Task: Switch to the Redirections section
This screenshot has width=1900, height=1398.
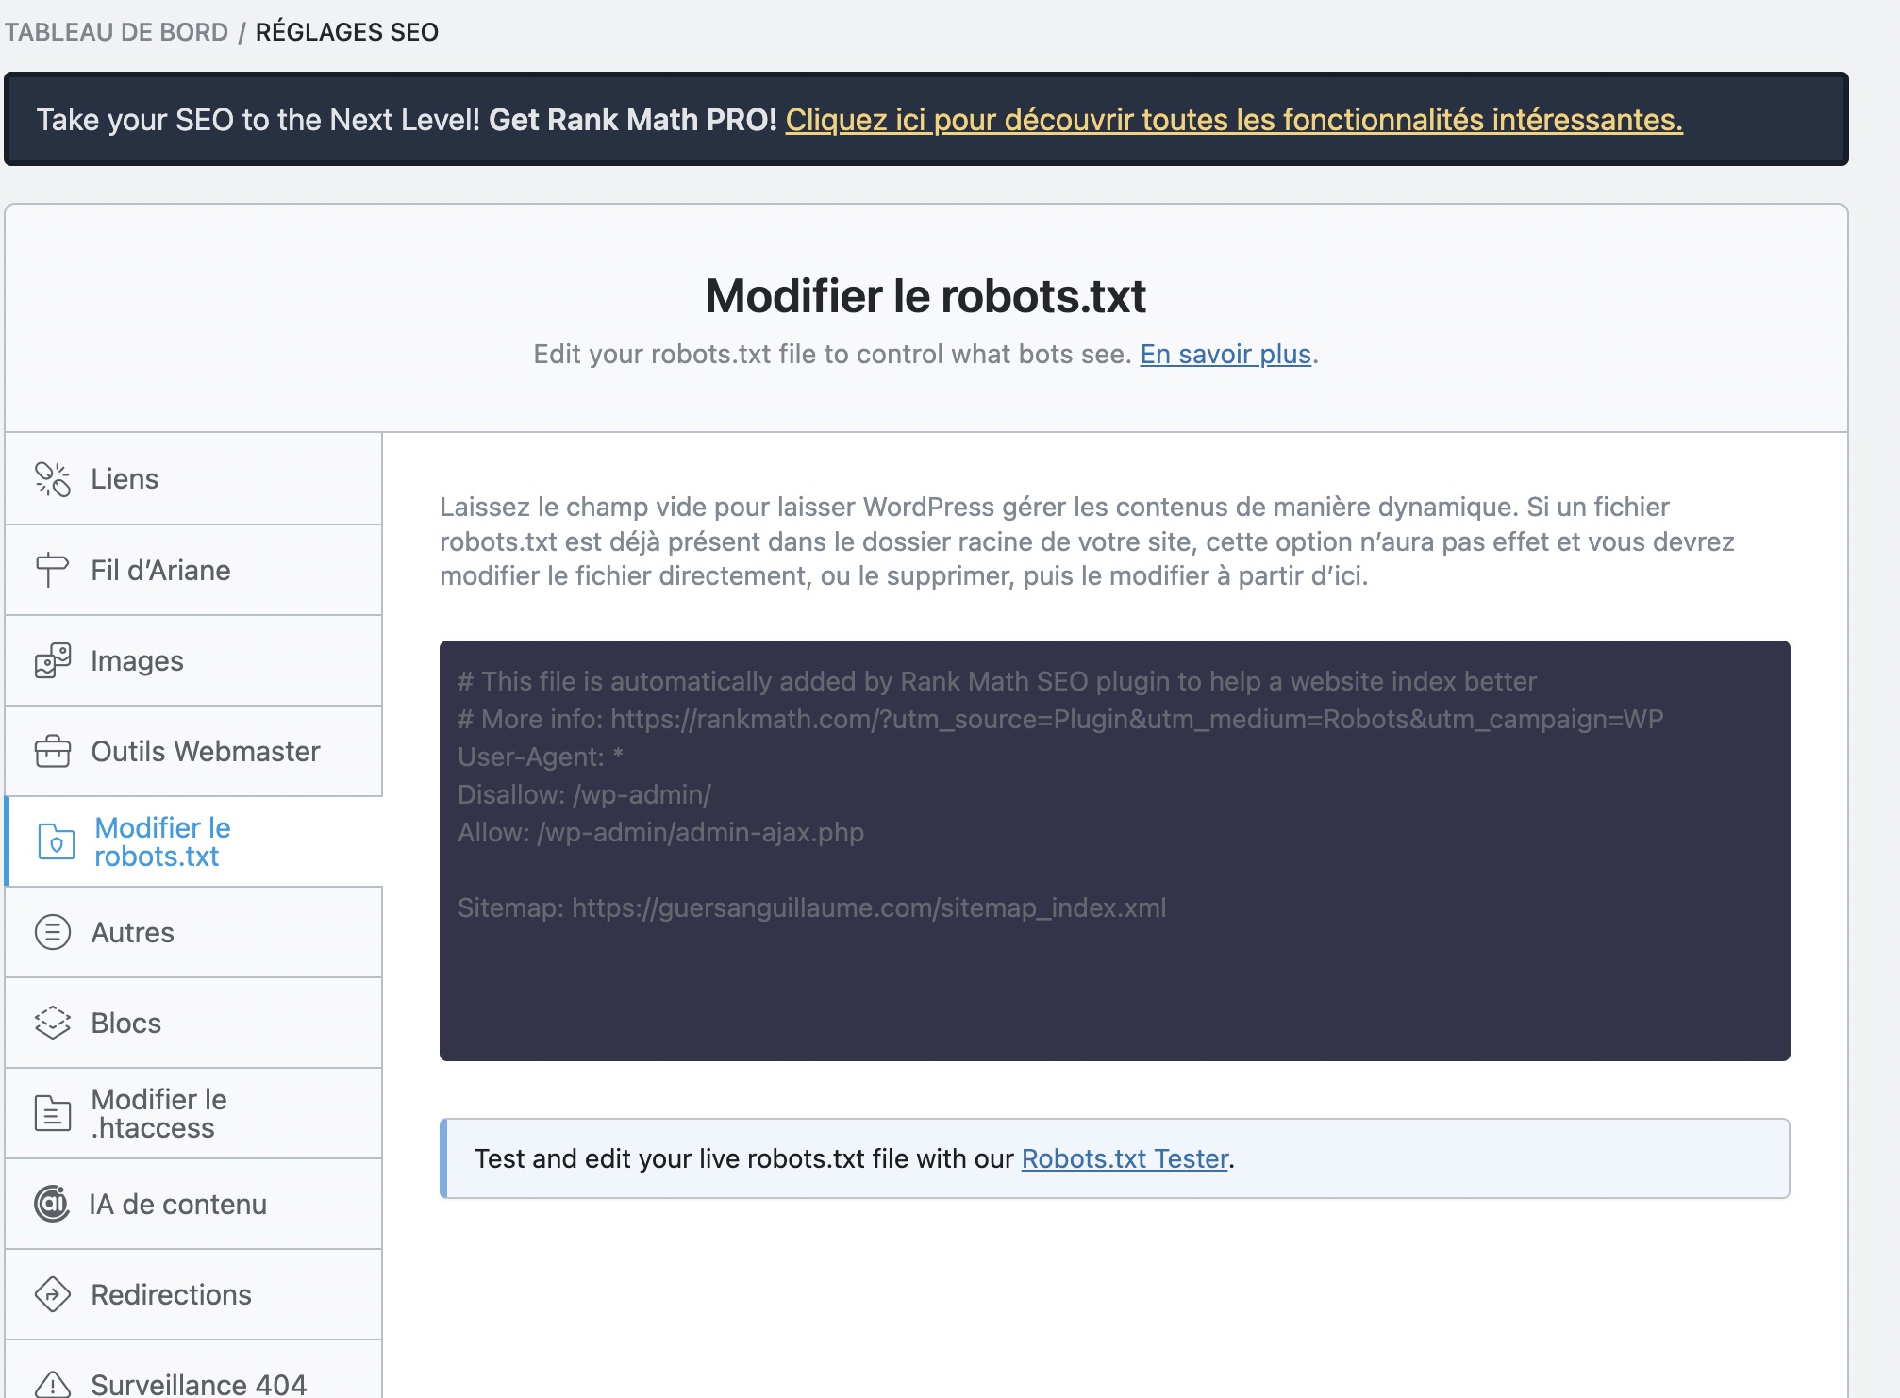Action: pyautogui.click(x=170, y=1294)
